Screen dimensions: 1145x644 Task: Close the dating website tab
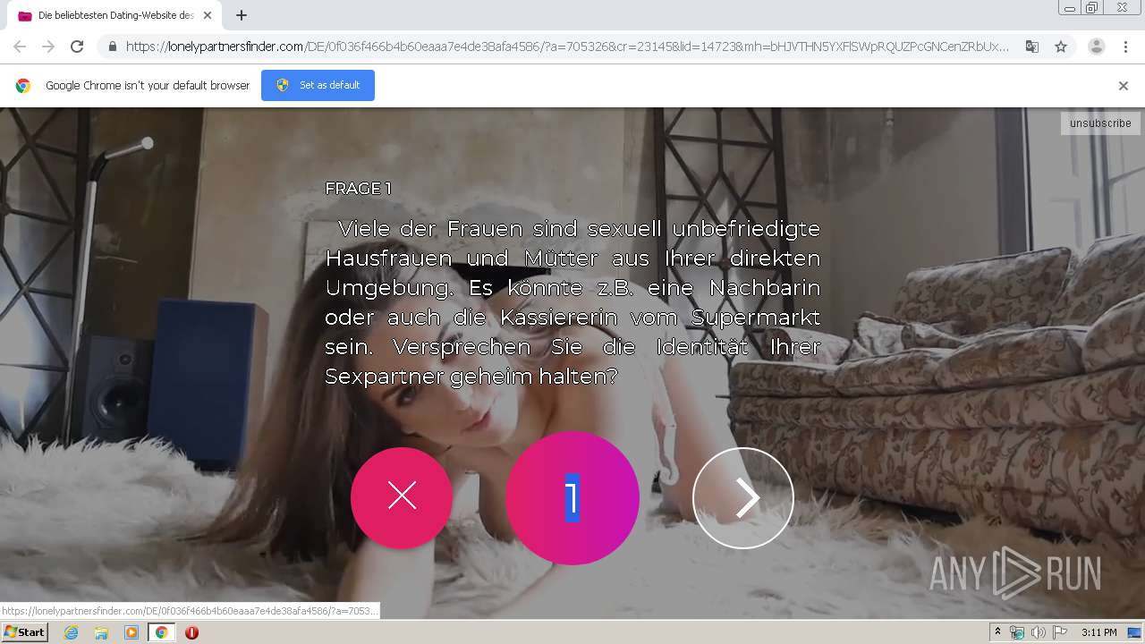point(208,15)
